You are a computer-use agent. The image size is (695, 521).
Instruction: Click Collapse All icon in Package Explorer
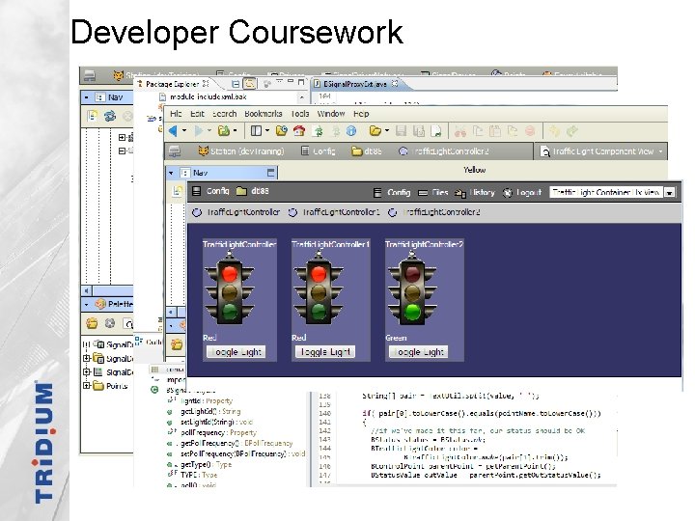click(236, 83)
